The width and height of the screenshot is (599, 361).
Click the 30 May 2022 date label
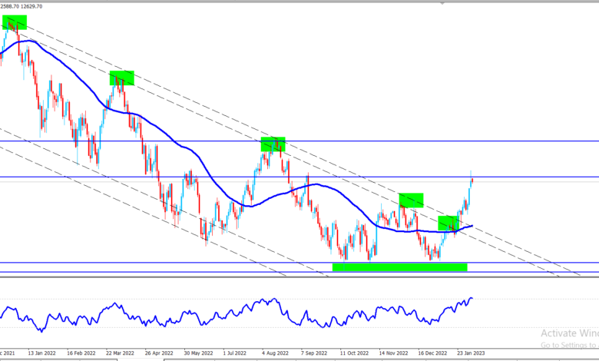click(x=198, y=353)
